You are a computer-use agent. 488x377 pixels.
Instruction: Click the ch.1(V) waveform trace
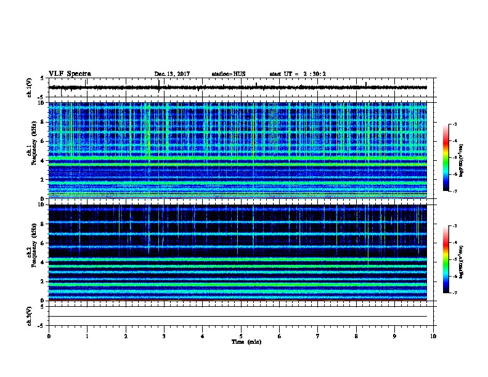point(237,87)
